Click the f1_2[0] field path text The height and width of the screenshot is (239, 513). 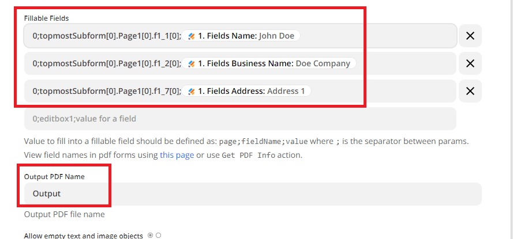click(x=107, y=63)
